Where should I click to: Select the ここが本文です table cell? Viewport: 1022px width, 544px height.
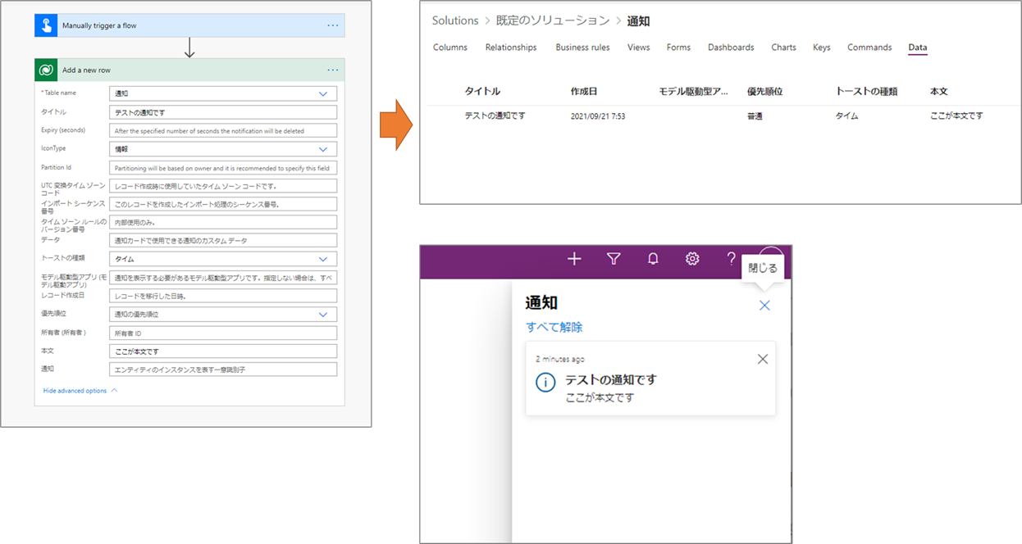[956, 116]
